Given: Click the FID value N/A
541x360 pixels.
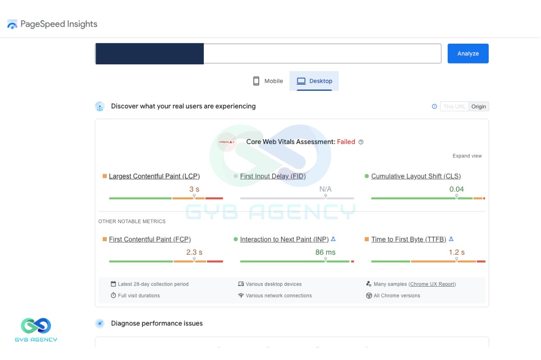Looking at the screenshot, I should pos(326,189).
